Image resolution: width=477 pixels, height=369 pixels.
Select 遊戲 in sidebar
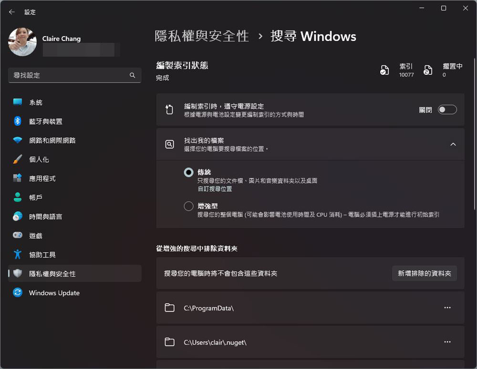pos(74,236)
